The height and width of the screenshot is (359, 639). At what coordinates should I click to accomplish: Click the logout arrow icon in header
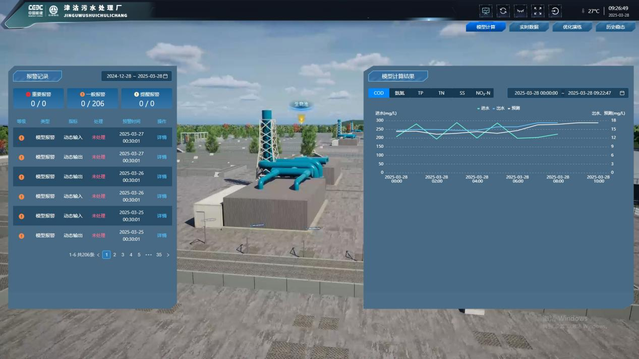tap(555, 11)
